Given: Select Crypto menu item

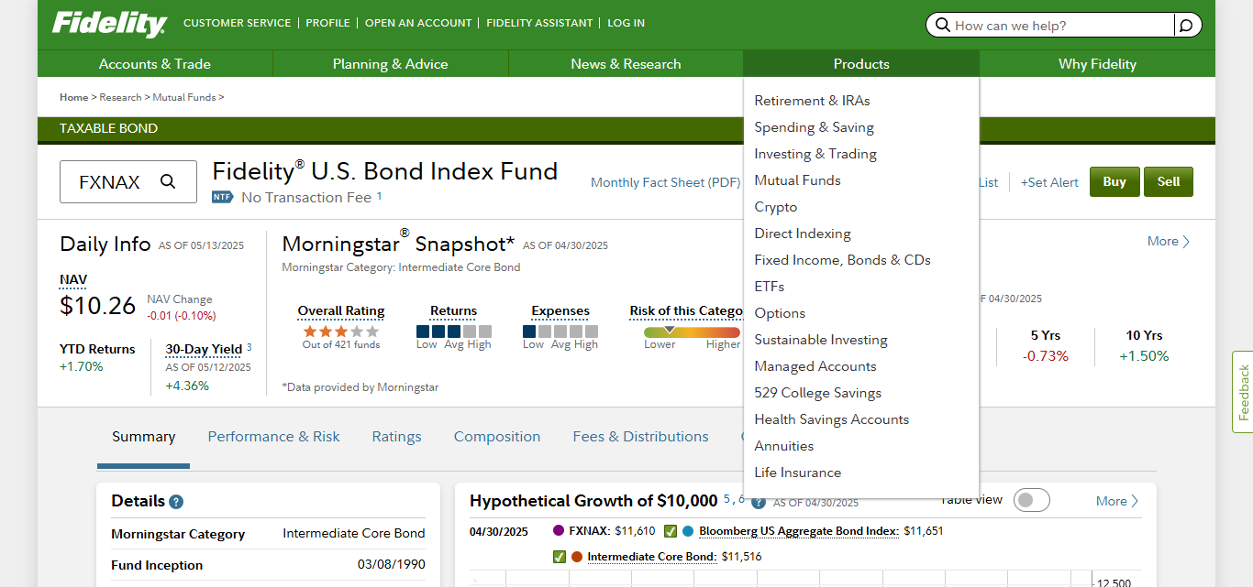Looking at the screenshot, I should [x=776, y=207].
